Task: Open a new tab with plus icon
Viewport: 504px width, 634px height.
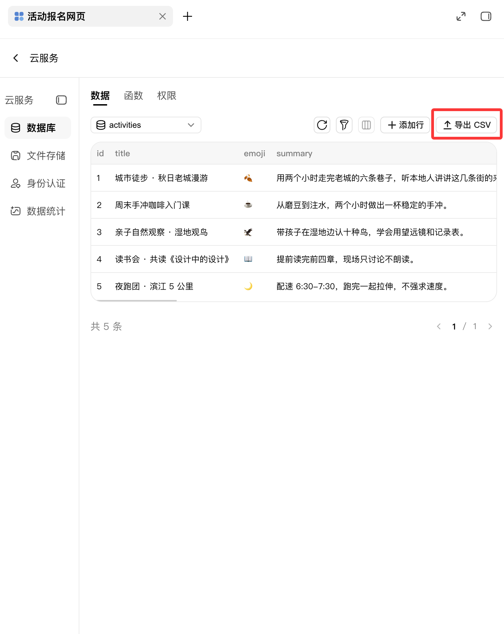Action: (x=187, y=16)
